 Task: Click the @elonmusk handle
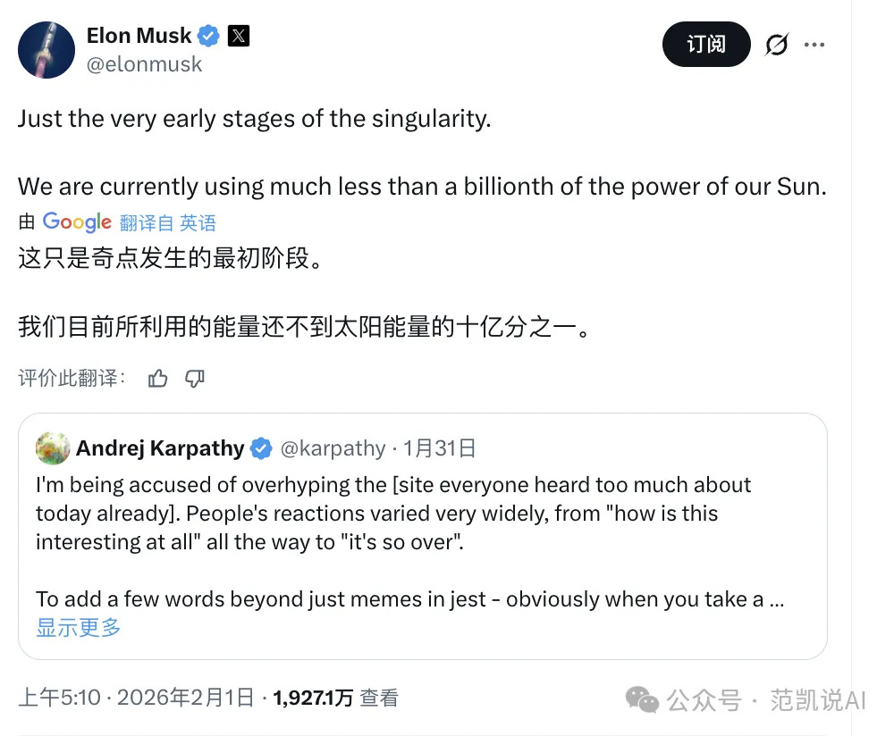tap(145, 64)
